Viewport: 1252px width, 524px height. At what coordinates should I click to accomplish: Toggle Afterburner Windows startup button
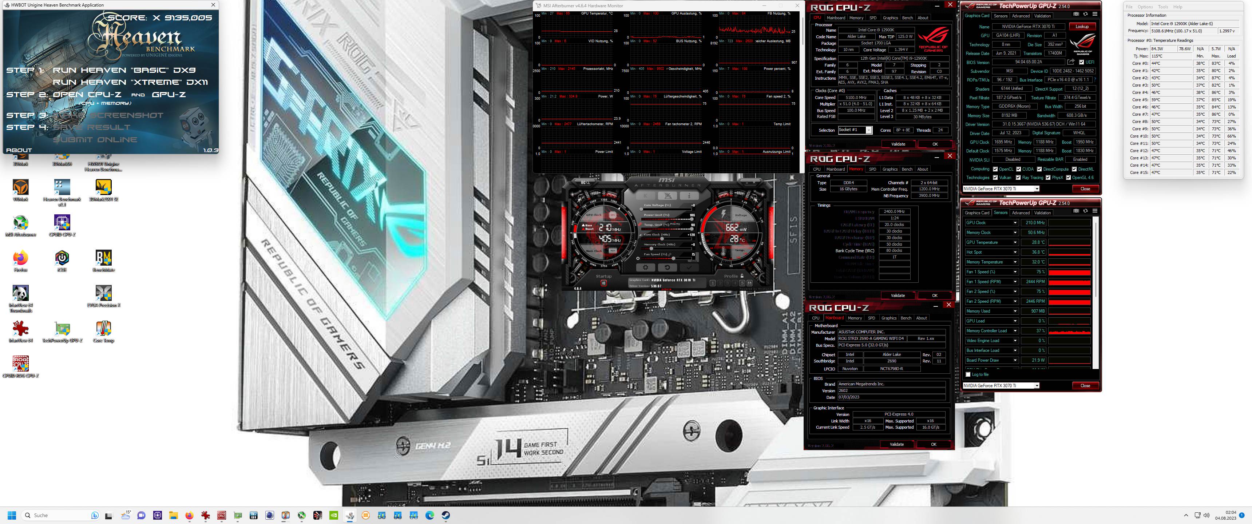[x=604, y=283]
